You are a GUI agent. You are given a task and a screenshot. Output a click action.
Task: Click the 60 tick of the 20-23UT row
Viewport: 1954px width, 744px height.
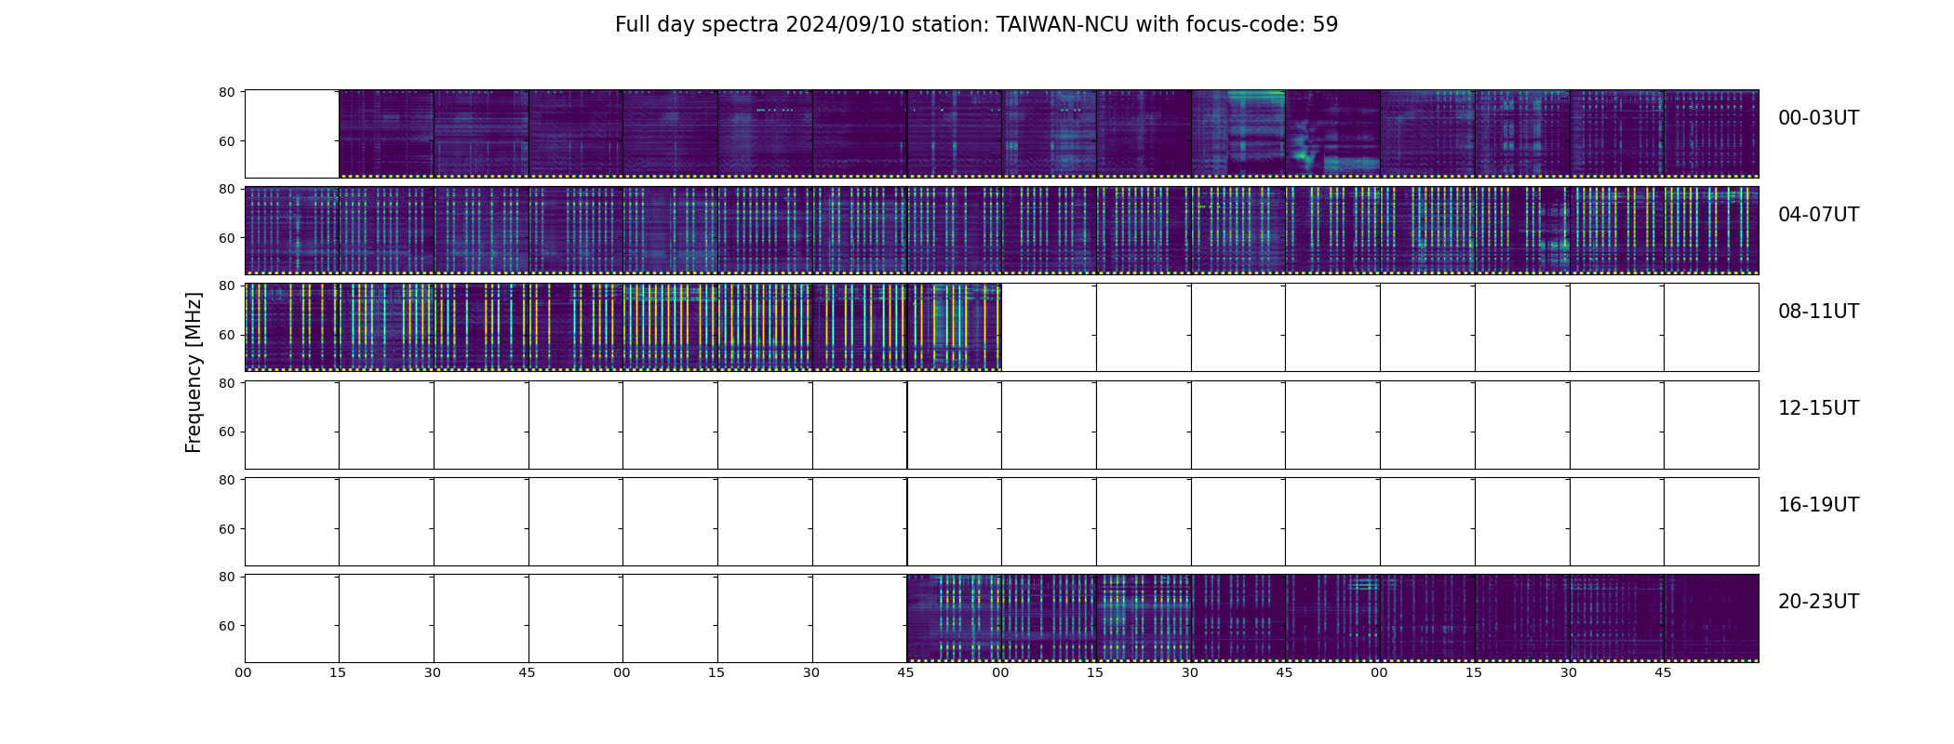click(x=226, y=626)
